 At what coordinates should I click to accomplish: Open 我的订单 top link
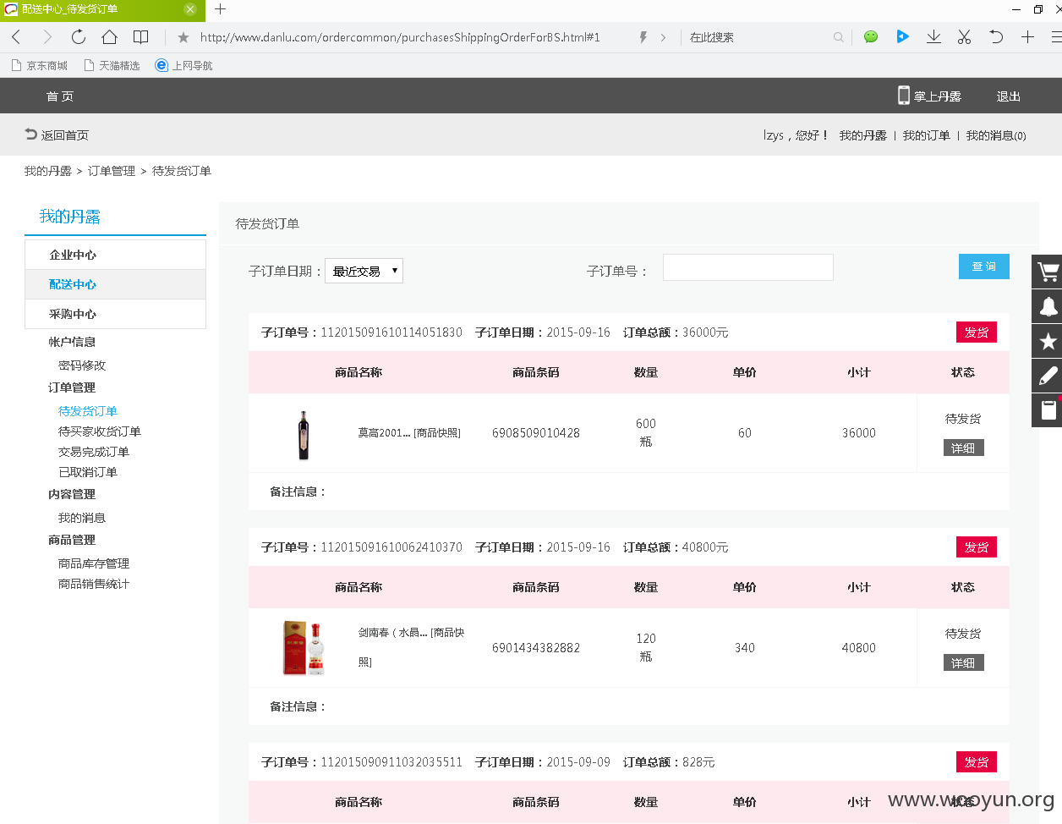[x=927, y=135]
